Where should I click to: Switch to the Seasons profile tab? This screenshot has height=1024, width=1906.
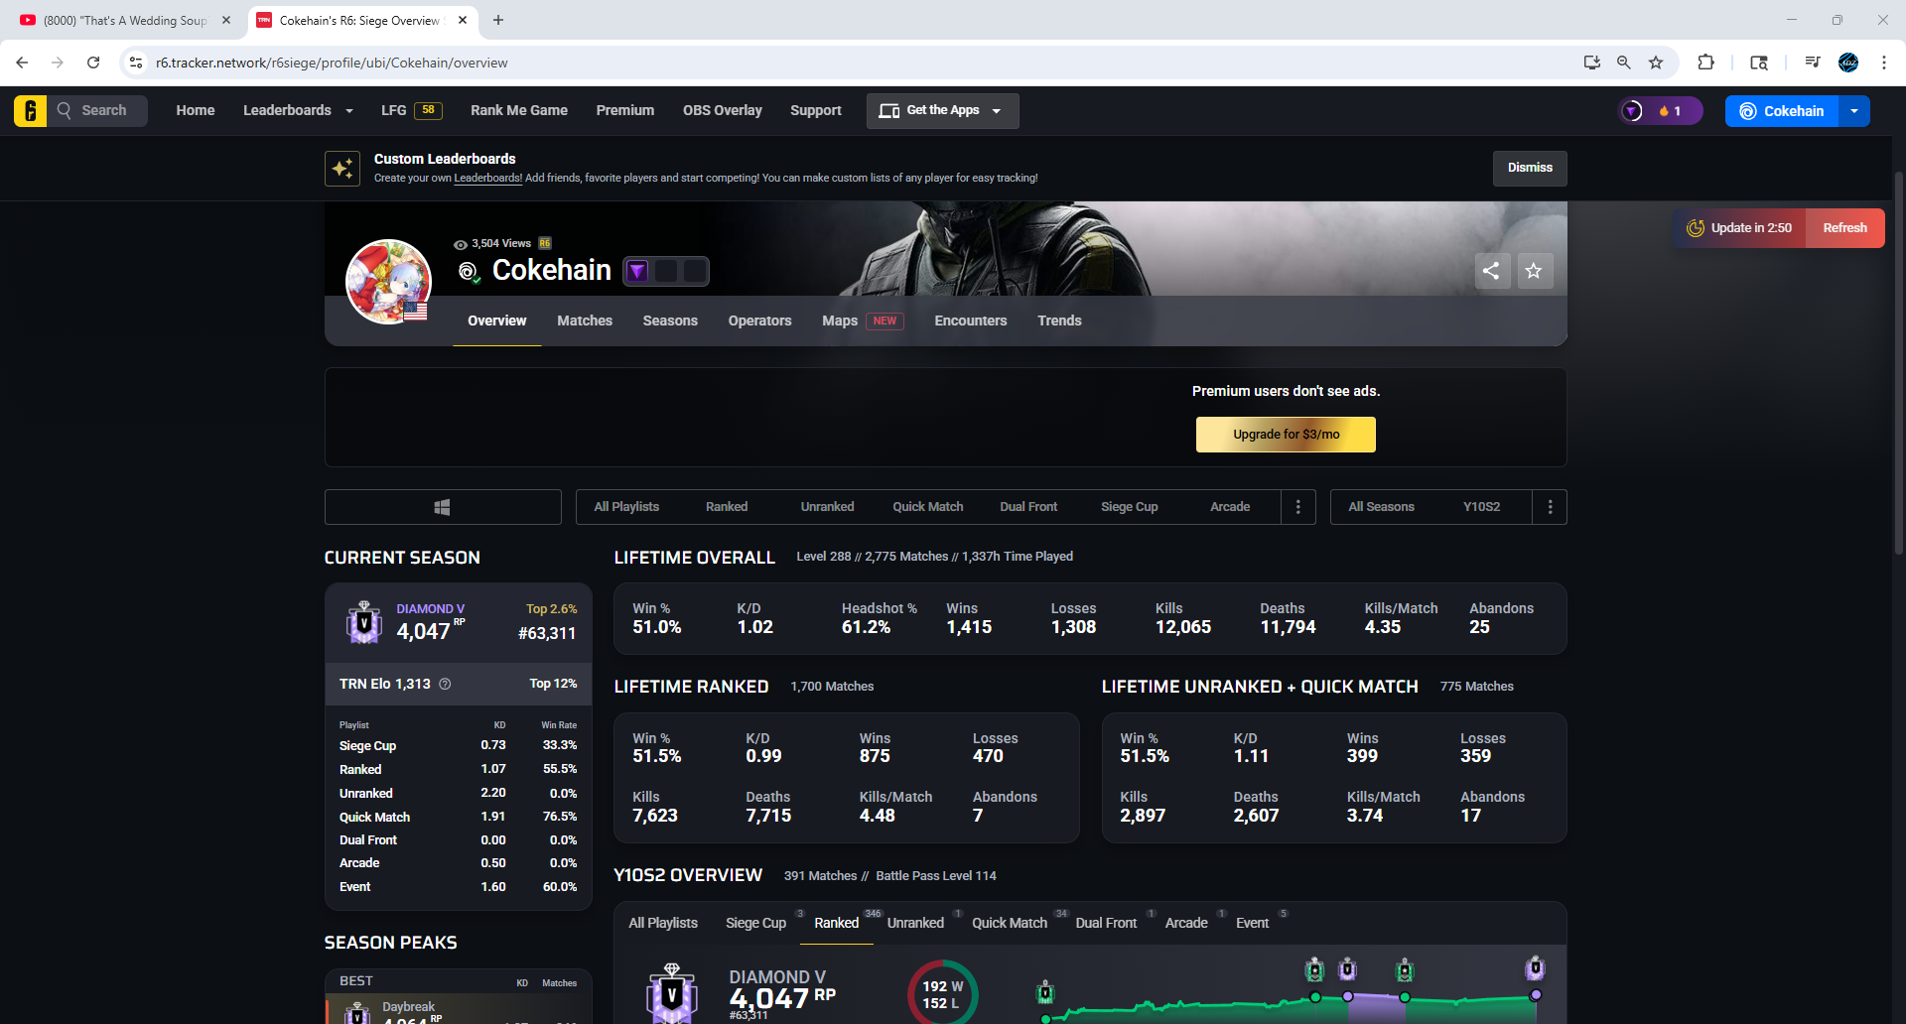tap(670, 320)
